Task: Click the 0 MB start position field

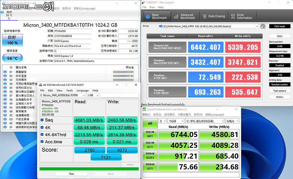Action: (280, 46)
